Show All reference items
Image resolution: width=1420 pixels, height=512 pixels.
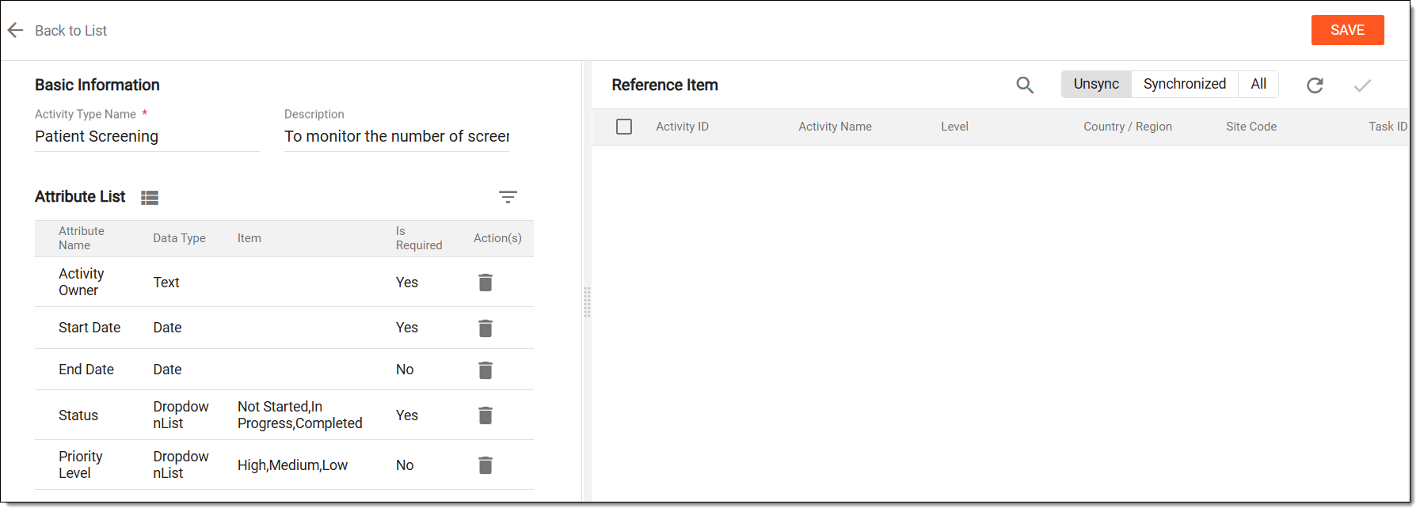tap(1258, 84)
